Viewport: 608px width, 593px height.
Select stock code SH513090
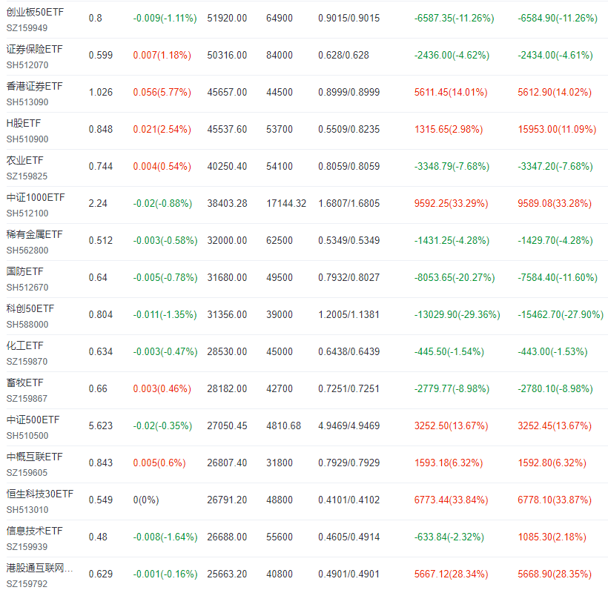[x=27, y=102]
